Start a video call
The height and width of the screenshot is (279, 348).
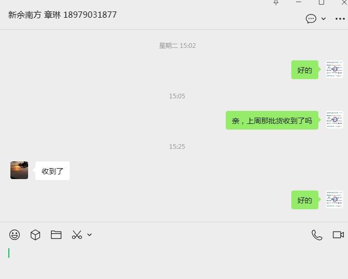pyautogui.click(x=338, y=235)
